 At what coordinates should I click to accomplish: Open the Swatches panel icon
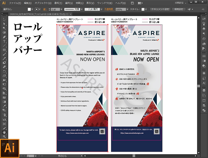204,19
